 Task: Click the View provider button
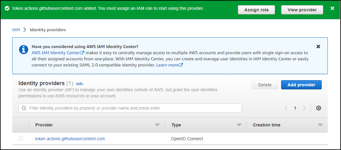302,10
